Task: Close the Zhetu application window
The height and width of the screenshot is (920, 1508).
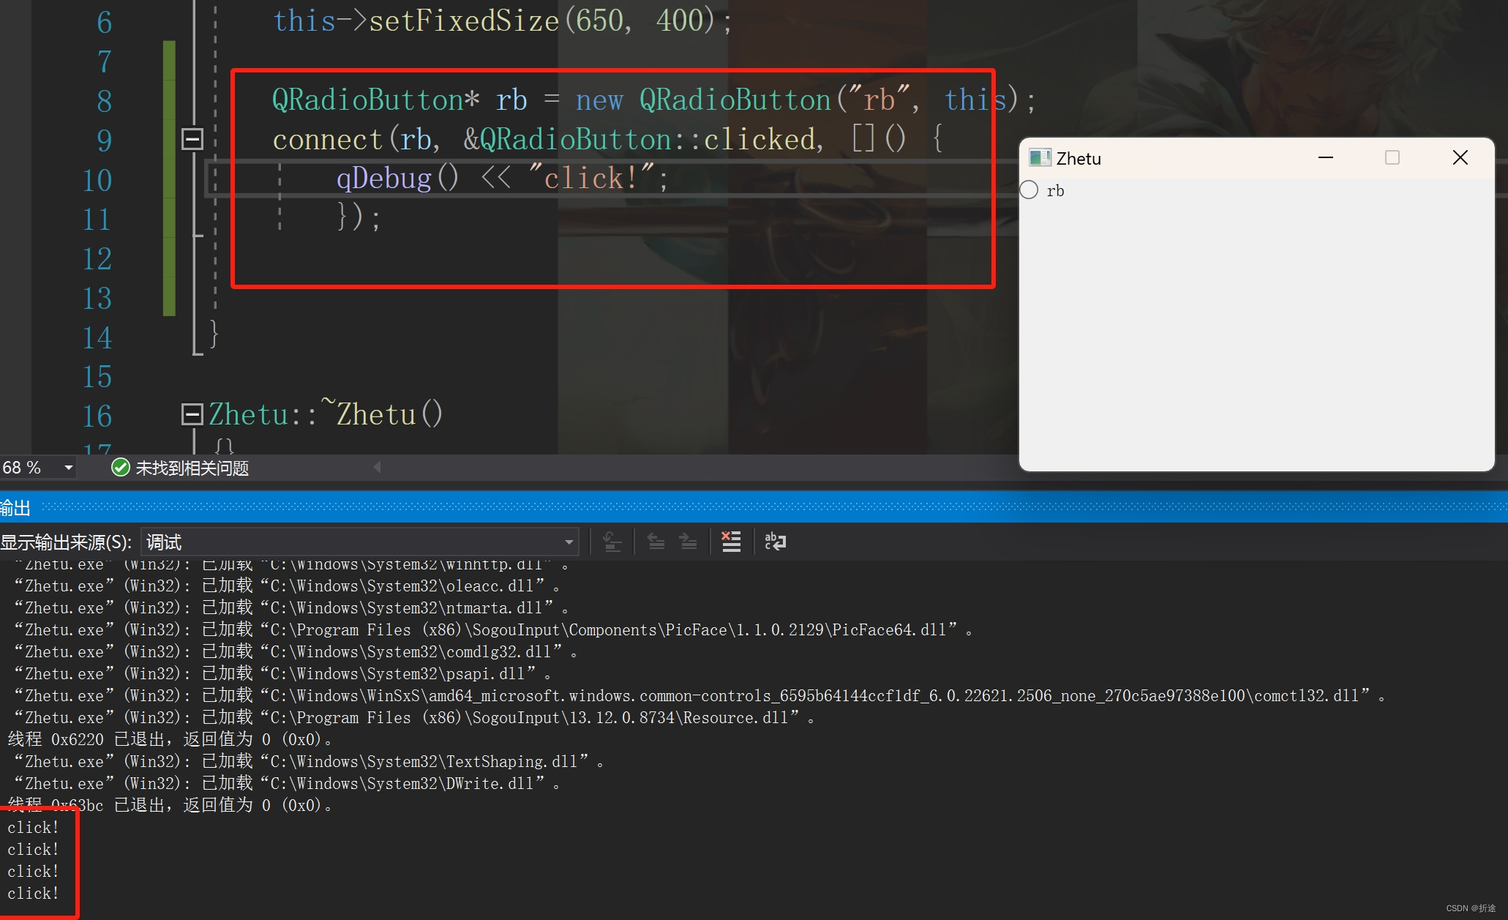Action: [1460, 158]
